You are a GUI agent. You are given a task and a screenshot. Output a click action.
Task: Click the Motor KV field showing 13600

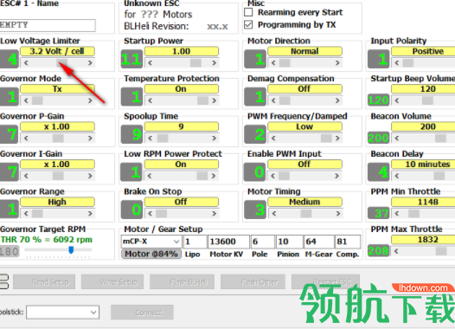(x=228, y=242)
